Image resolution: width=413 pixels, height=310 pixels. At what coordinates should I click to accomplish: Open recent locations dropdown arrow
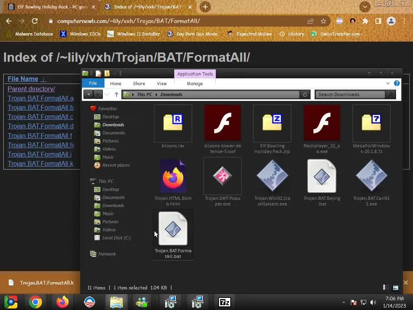pos(107,94)
